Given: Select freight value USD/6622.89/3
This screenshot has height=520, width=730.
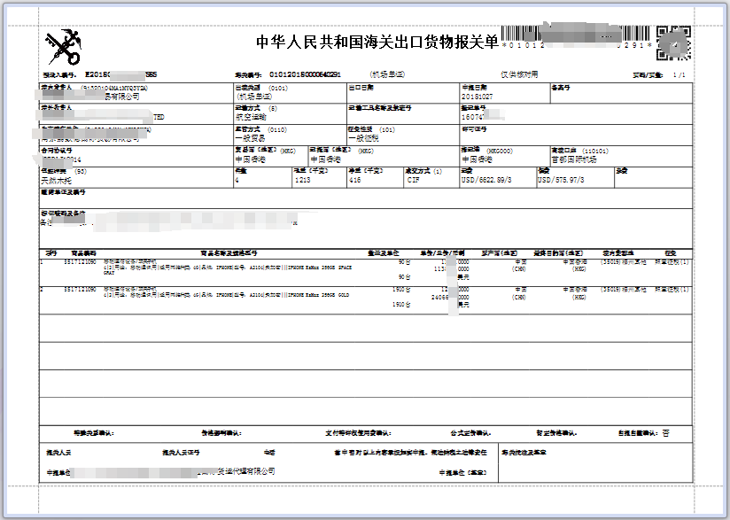Looking at the screenshot, I should point(486,180).
